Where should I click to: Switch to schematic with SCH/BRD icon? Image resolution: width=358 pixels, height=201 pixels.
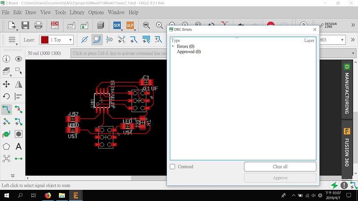click(x=55, y=25)
